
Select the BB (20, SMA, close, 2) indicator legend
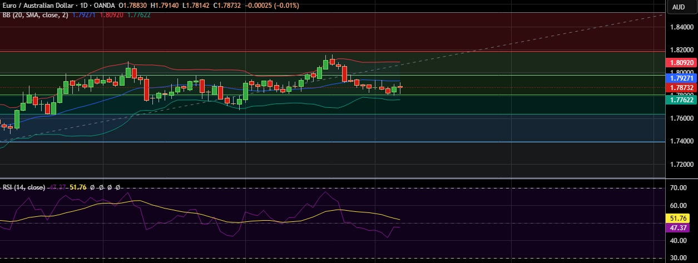35,15
